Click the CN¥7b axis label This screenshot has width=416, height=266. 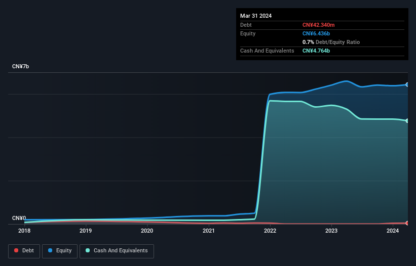20,66
